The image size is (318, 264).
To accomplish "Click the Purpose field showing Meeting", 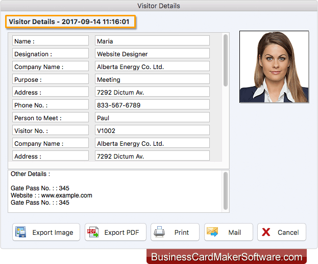I will point(152,79).
